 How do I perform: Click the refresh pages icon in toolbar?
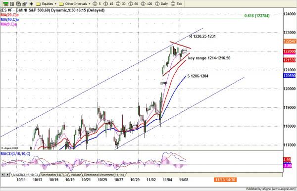19,4
